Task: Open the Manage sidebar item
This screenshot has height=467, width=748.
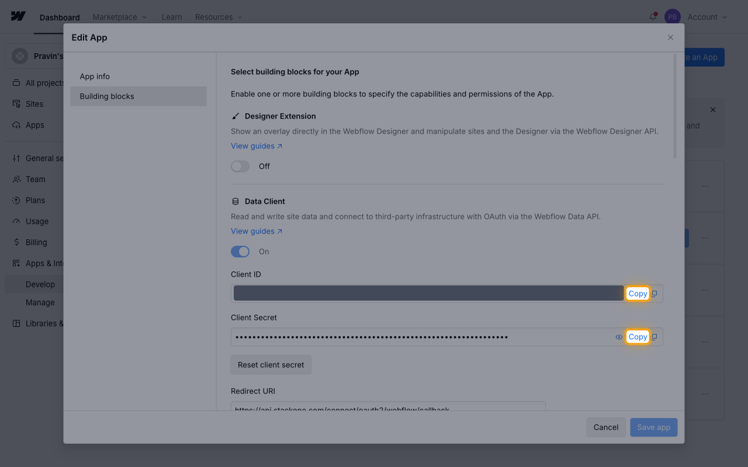Action: (x=40, y=302)
